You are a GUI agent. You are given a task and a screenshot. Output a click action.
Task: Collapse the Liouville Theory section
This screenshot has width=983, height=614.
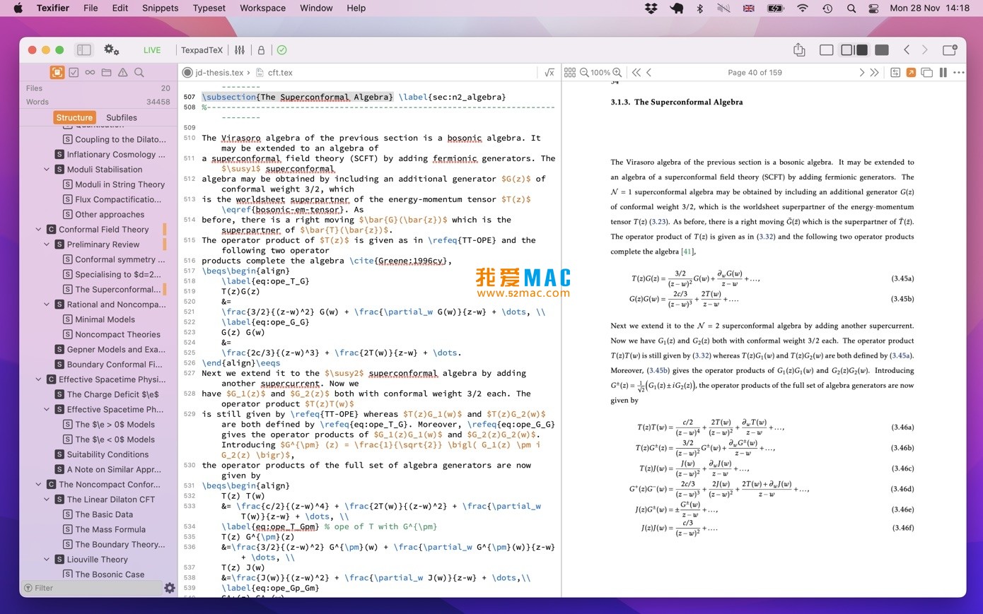point(47,559)
